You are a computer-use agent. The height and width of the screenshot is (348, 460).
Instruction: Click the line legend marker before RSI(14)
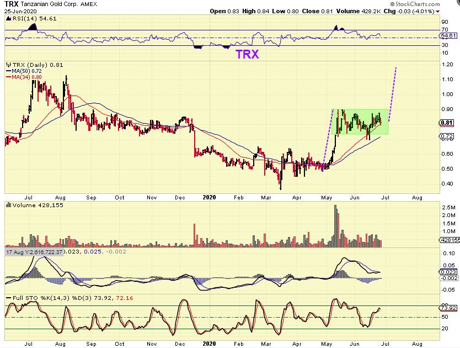coord(9,19)
